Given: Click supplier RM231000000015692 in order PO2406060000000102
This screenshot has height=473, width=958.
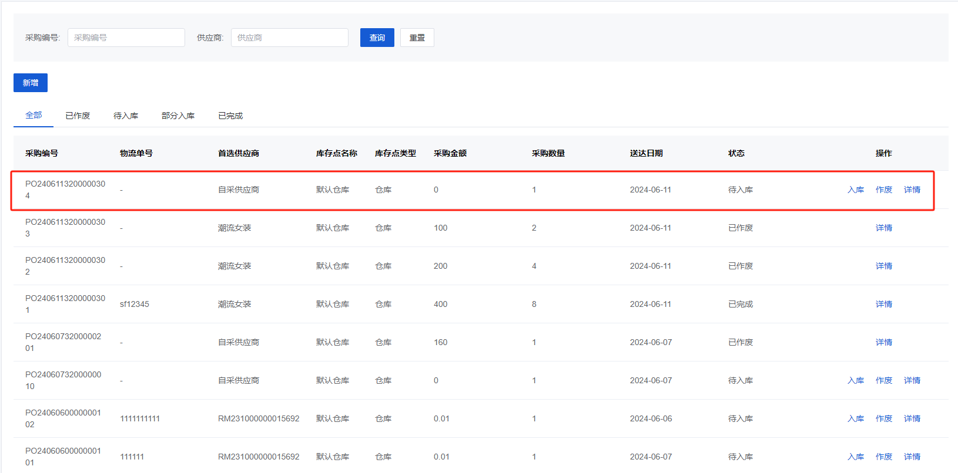Looking at the screenshot, I should click(259, 418).
